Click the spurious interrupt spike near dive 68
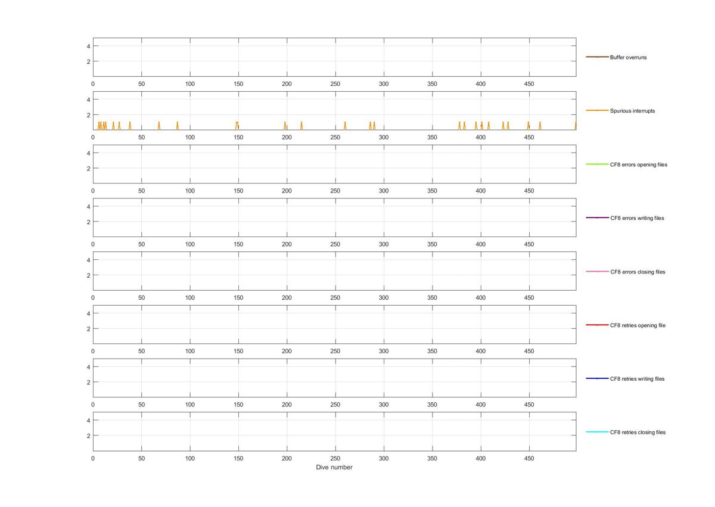The width and height of the screenshot is (715, 507). (159, 126)
